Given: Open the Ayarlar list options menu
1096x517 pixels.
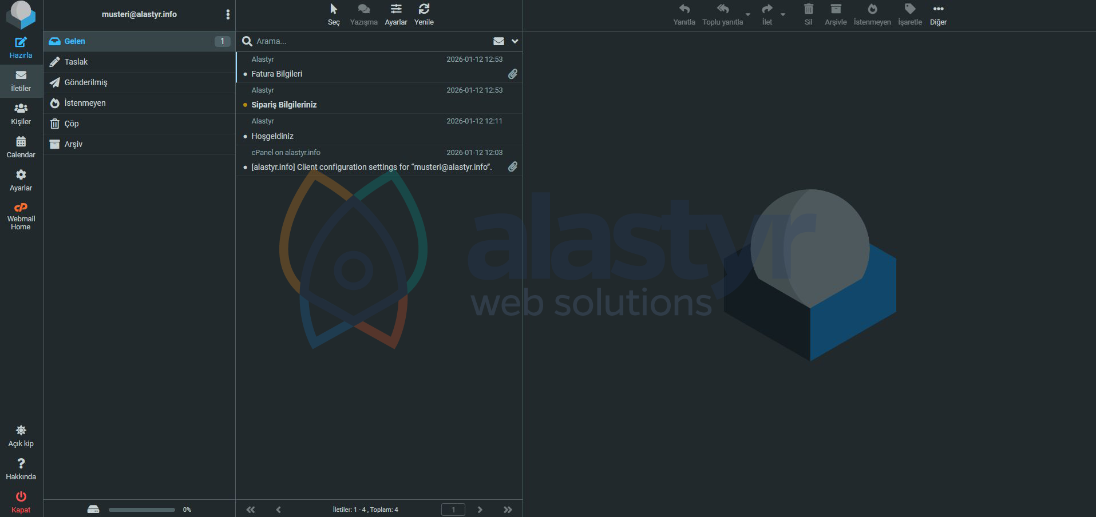Looking at the screenshot, I should [395, 10].
